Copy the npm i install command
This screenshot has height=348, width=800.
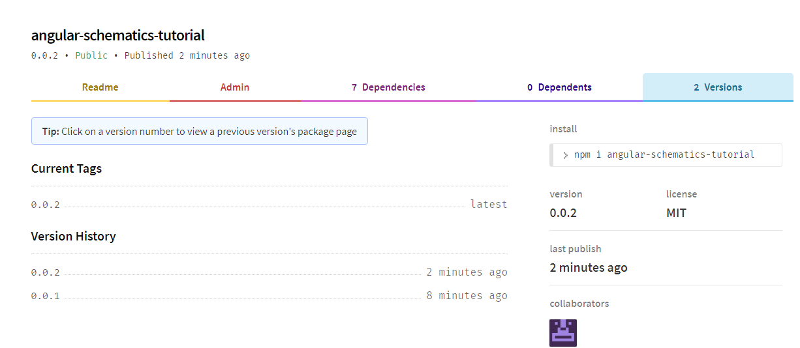(666, 155)
